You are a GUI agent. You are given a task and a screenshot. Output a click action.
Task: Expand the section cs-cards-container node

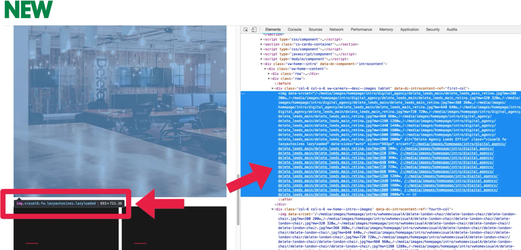(261, 44)
